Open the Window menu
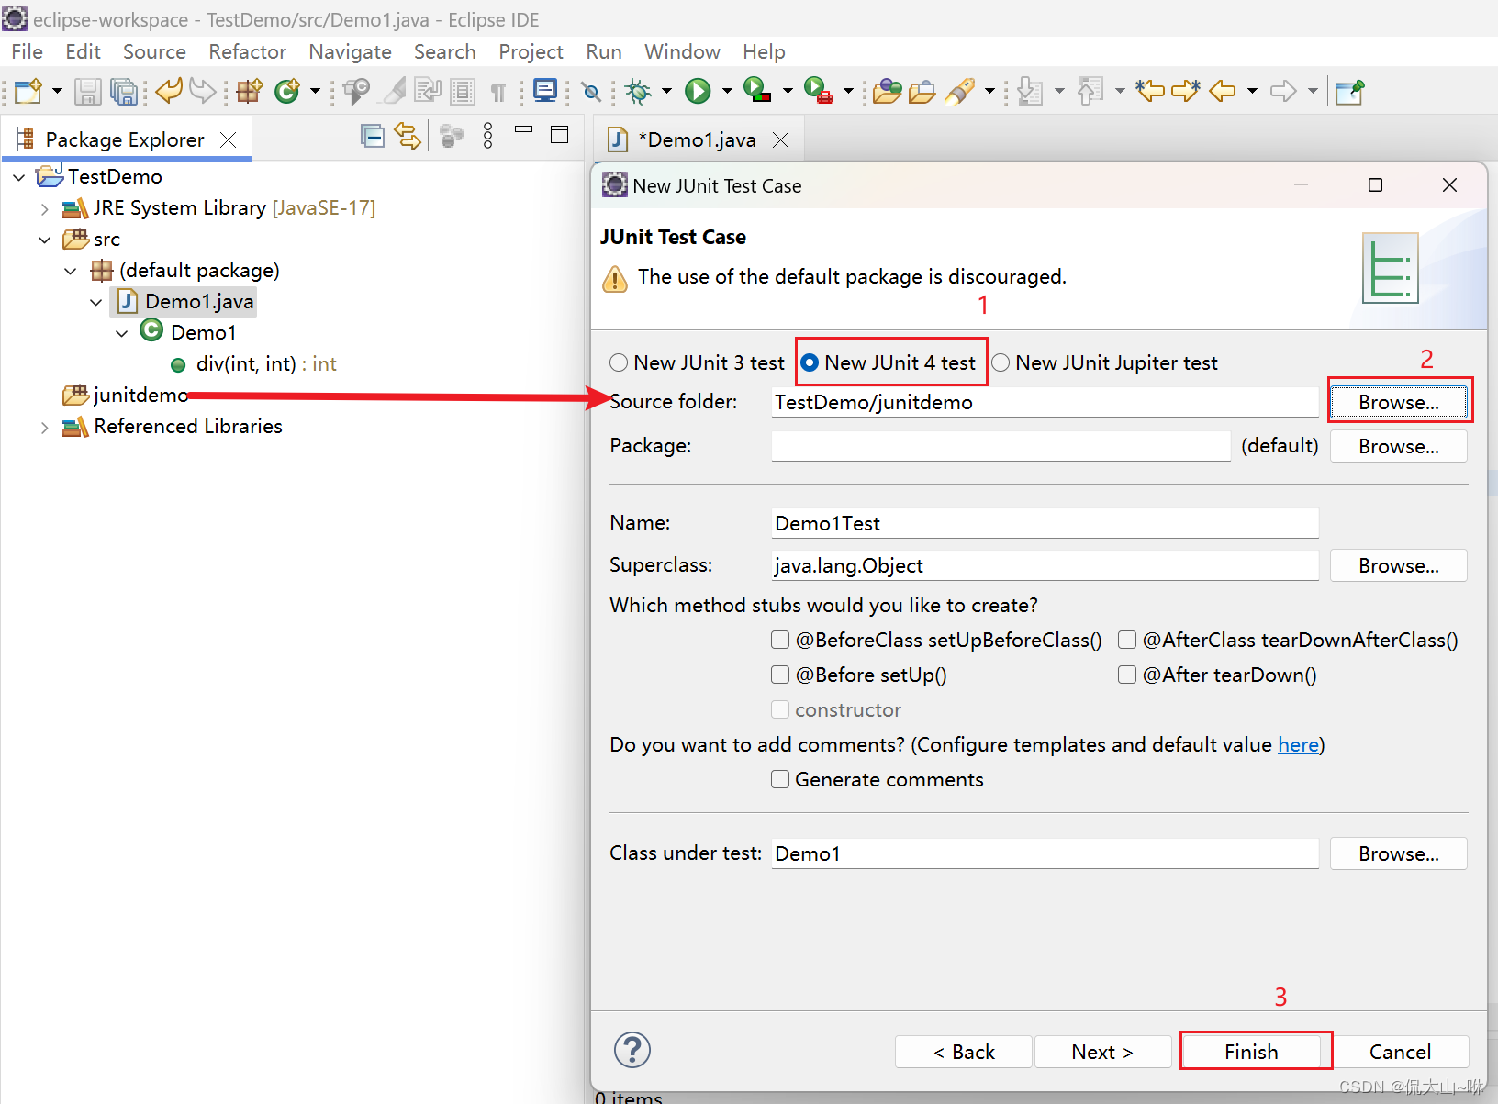 click(682, 51)
